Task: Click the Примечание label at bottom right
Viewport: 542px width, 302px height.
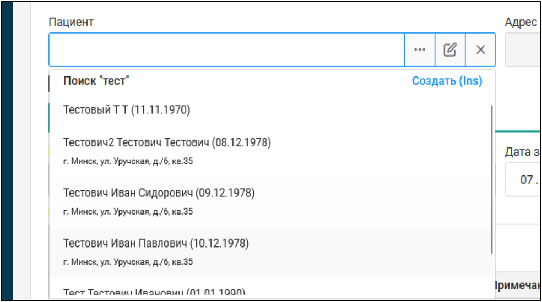Action: 517,285
